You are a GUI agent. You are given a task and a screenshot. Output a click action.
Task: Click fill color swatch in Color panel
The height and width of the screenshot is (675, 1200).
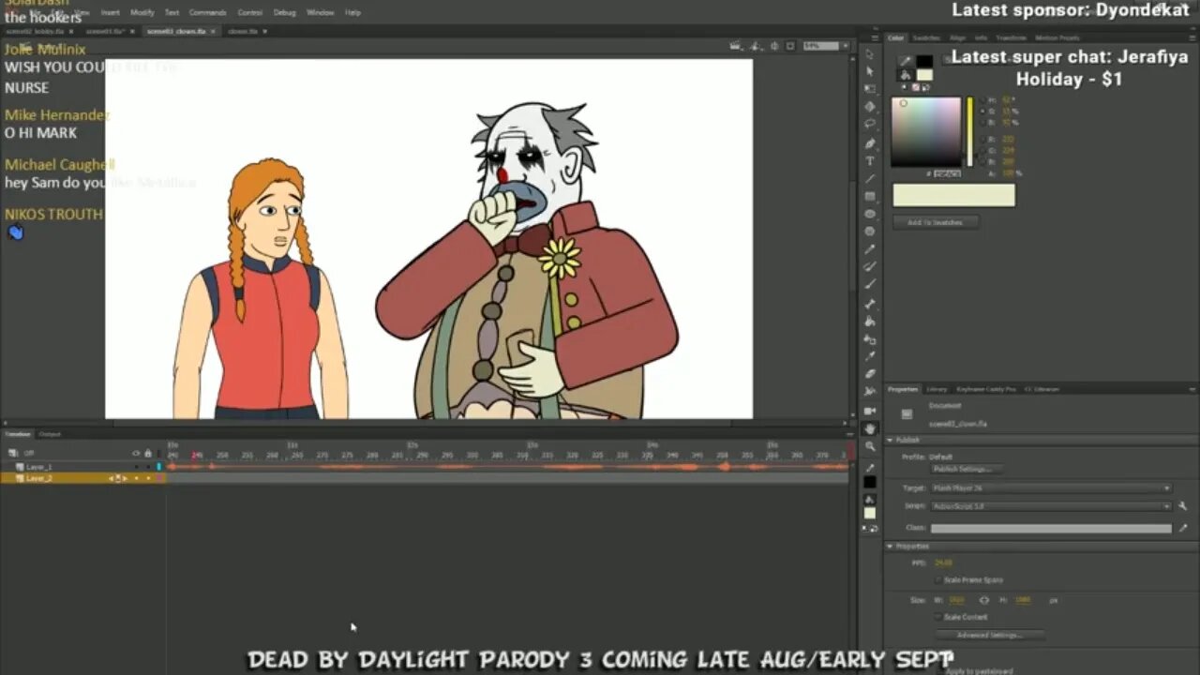924,75
